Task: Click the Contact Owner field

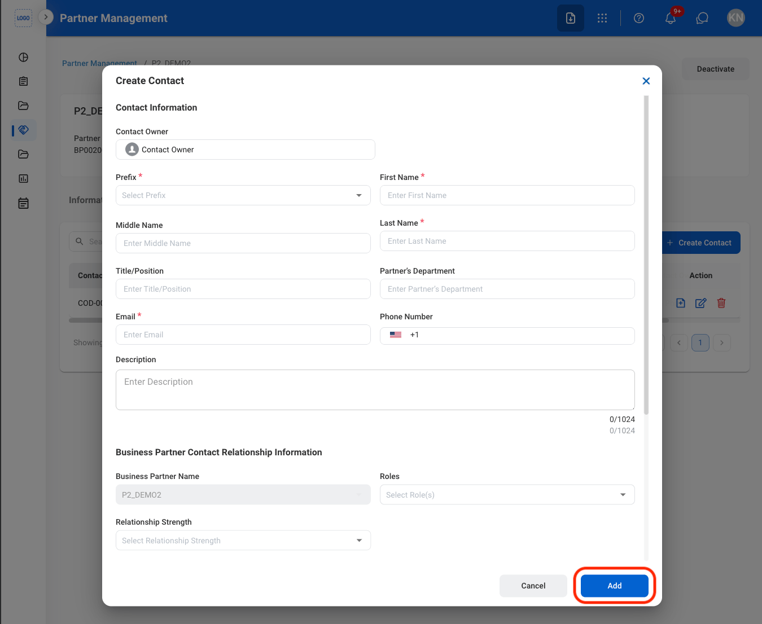Action: click(246, 150)
